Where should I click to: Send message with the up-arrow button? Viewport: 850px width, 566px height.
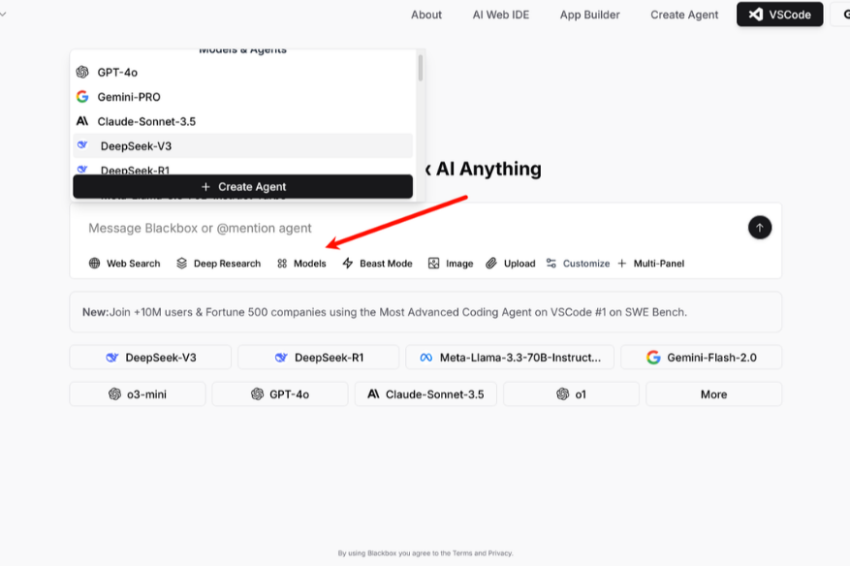coord(760,228)
